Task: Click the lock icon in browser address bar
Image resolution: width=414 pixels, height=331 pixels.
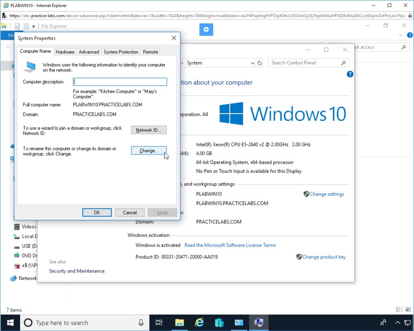Action: (410, 16)
